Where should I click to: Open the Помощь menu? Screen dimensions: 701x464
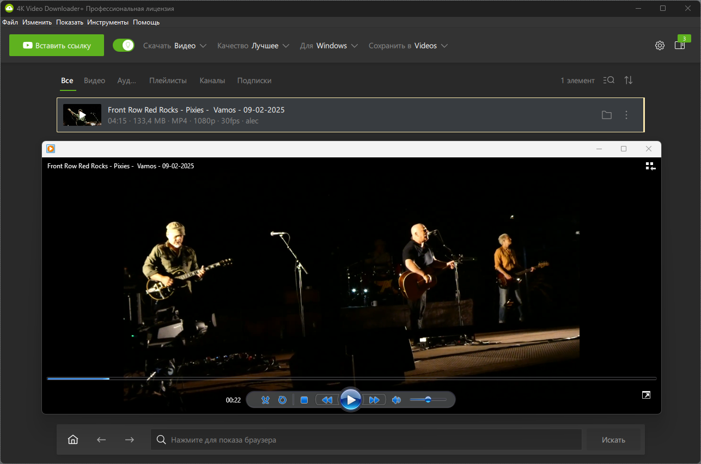click(146, 22)
